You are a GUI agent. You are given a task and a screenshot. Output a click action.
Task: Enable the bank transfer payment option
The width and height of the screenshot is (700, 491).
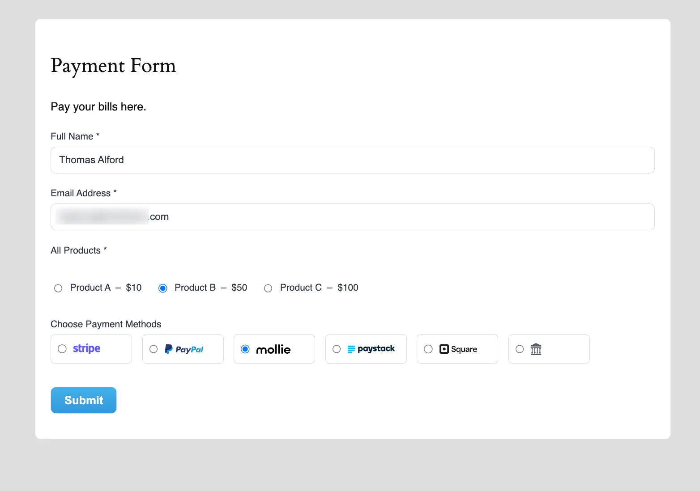pos(520,349)
